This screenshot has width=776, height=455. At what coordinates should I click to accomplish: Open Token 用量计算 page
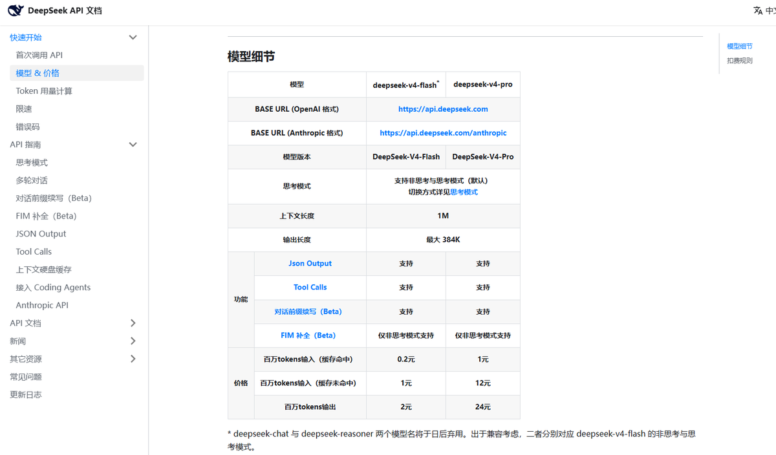click(x=44, y=91)
